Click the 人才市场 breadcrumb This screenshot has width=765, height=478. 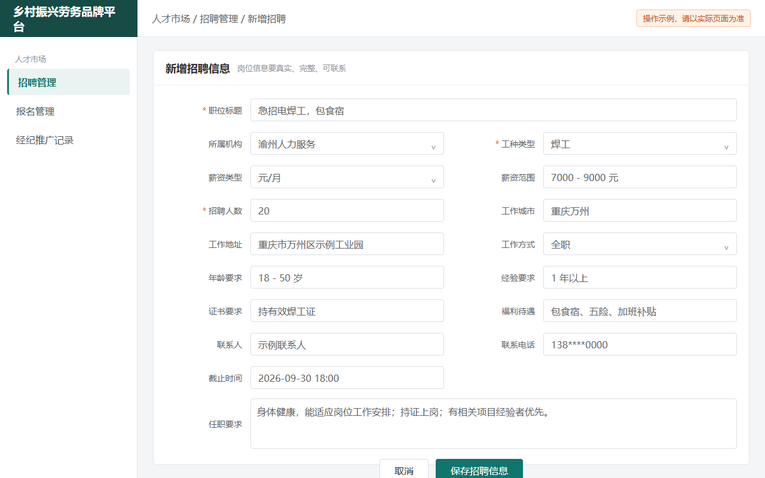pyautogui.click(x=171, y=19)
